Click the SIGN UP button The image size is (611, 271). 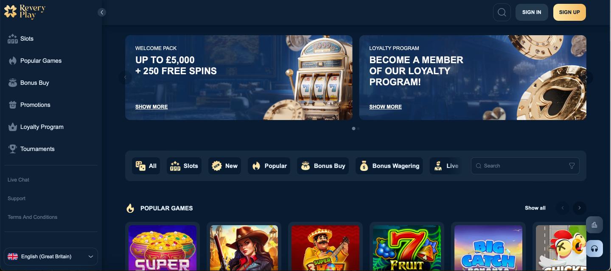[x=569, y=12]
